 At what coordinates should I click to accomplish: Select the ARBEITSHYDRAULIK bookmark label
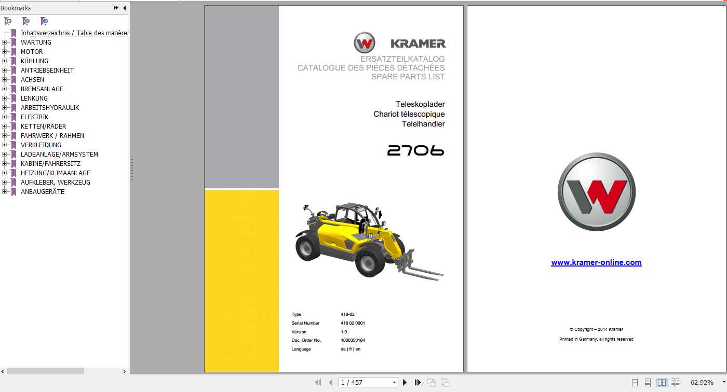(50, 108)
